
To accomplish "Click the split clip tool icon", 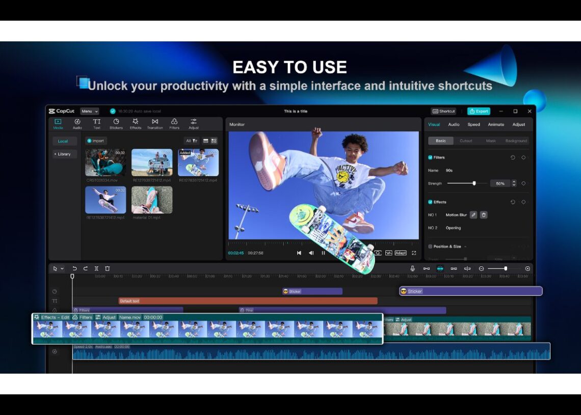I will pos(96,268).
